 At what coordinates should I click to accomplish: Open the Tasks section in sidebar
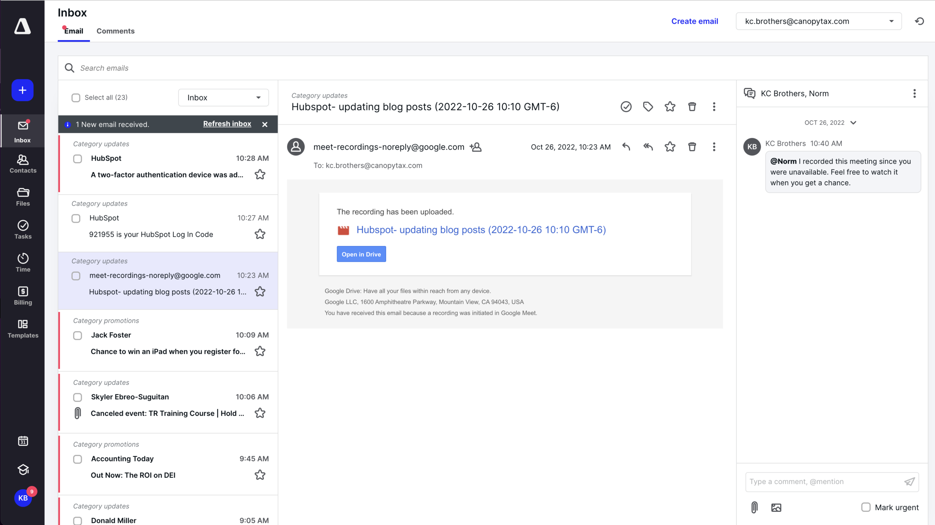coord(23,229)
